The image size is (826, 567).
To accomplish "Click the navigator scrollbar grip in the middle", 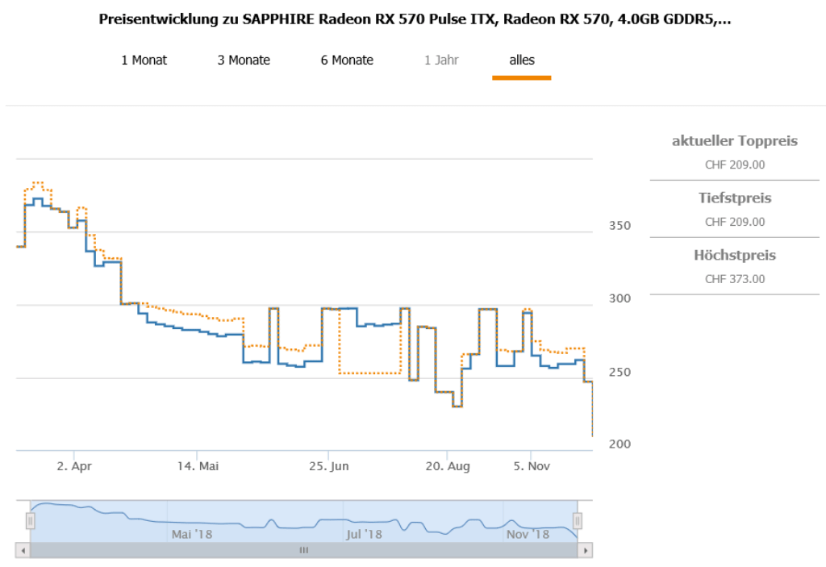I will (304, 550).
